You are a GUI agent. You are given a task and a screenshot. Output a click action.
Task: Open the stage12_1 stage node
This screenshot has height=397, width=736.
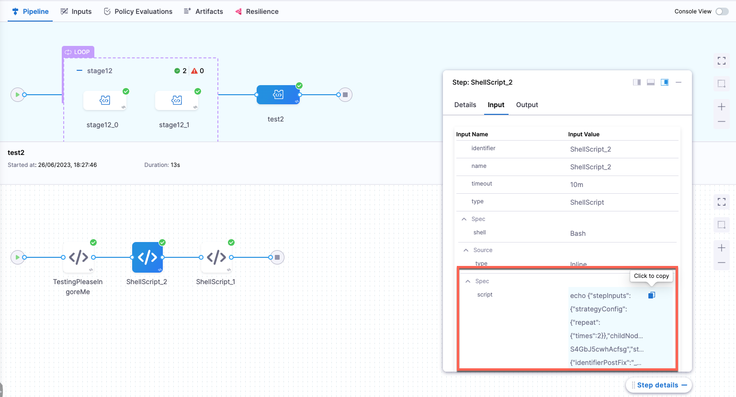(177, 100)
